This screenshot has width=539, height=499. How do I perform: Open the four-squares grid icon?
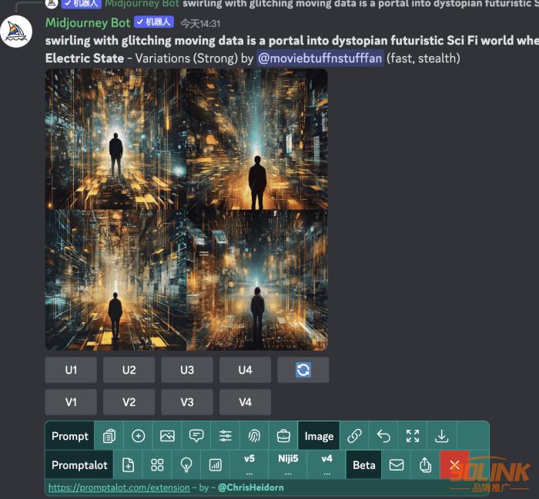pyautogui.click(x=157, y=465)
